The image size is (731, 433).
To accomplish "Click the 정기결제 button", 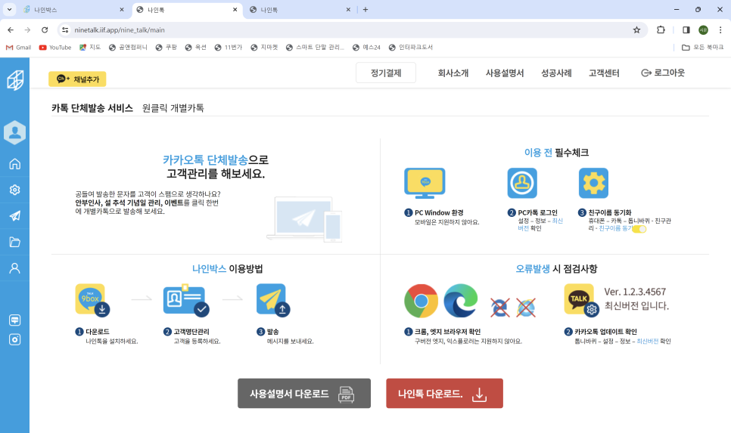I will click(386, 73).
